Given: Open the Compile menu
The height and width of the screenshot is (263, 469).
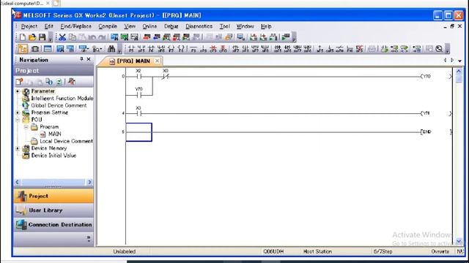Looking at the screenshot, I should (108, 26).
